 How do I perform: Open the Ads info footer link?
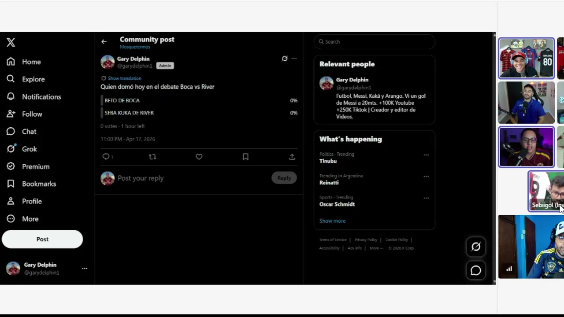click(x=354, y=248)
